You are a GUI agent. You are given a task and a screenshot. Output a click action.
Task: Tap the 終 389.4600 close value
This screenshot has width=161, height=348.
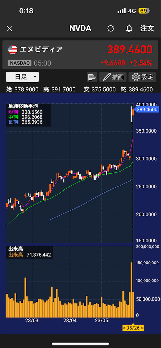pos(137,89)
